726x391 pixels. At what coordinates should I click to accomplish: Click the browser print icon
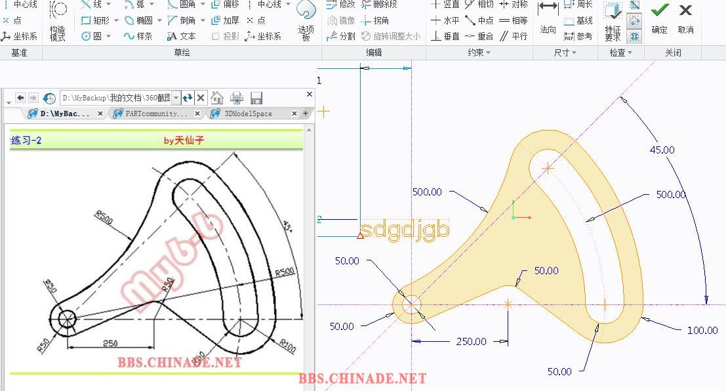237,98
